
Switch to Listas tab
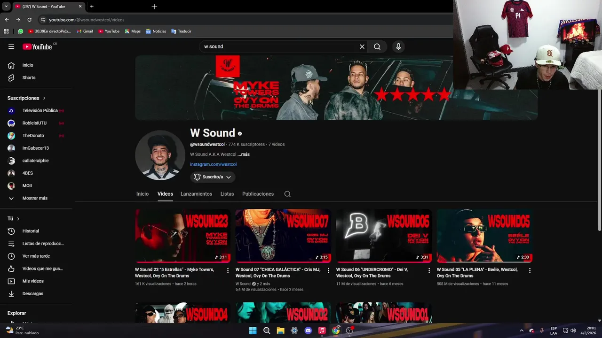click(x=227, y=194)
